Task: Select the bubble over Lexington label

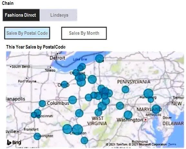Action: pos(37,136)
